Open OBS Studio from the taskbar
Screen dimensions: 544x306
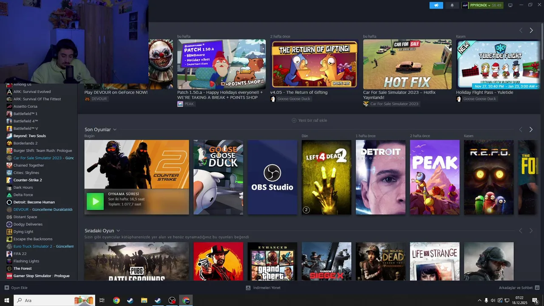click(x=172, y=300)
